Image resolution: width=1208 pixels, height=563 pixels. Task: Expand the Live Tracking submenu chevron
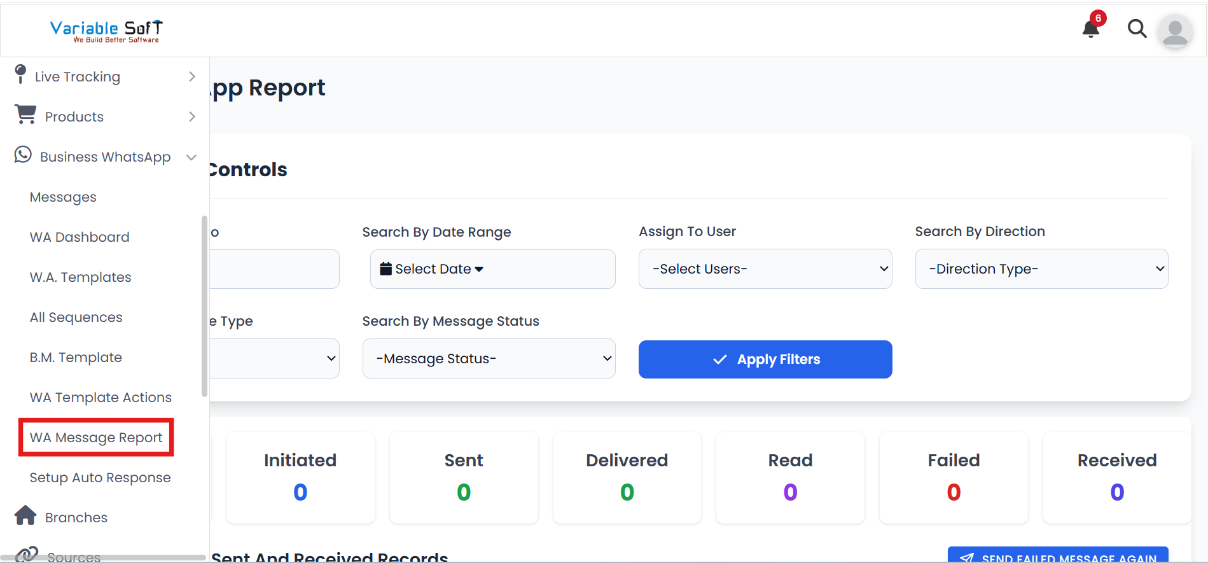(x=191, y=77)
